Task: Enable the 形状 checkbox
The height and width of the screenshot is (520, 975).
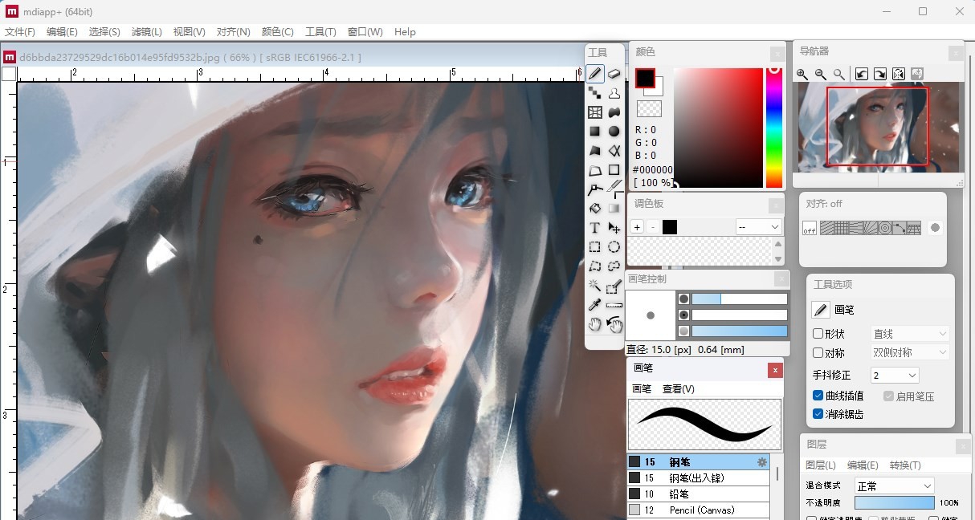Action: click(x=818, y=334)
